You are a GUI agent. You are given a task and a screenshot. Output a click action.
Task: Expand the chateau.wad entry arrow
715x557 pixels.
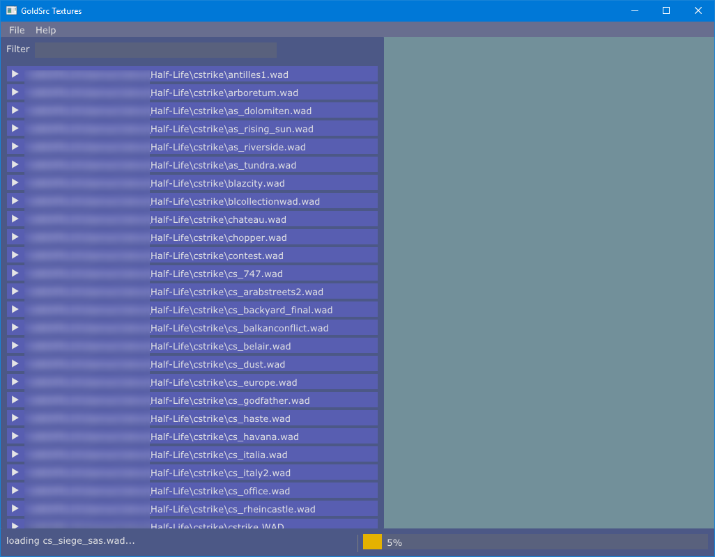[15, 219]
